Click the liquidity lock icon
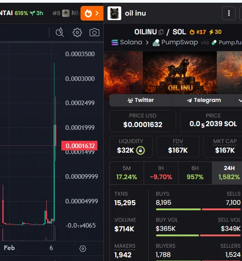Image resolution: width=242 pixels, height=261 pixels. [140, 150]
